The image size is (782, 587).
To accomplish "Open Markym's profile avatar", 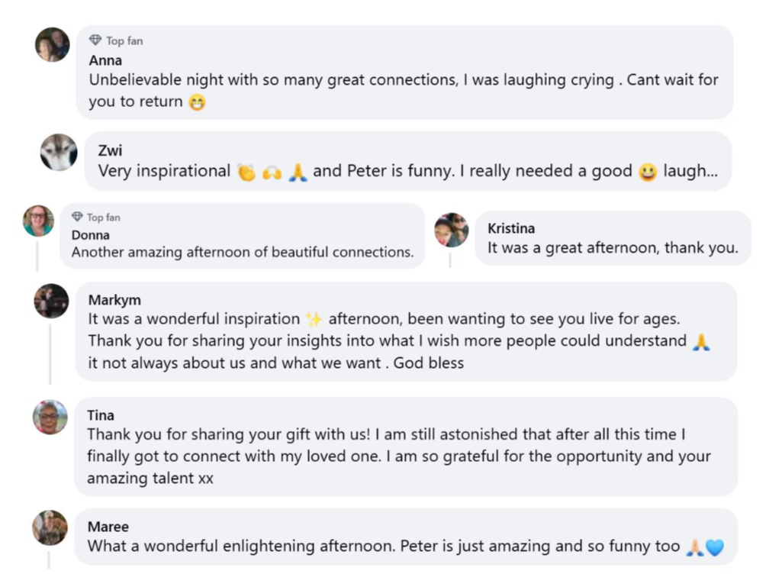I will pyautogui.click(x=51, y=301).
